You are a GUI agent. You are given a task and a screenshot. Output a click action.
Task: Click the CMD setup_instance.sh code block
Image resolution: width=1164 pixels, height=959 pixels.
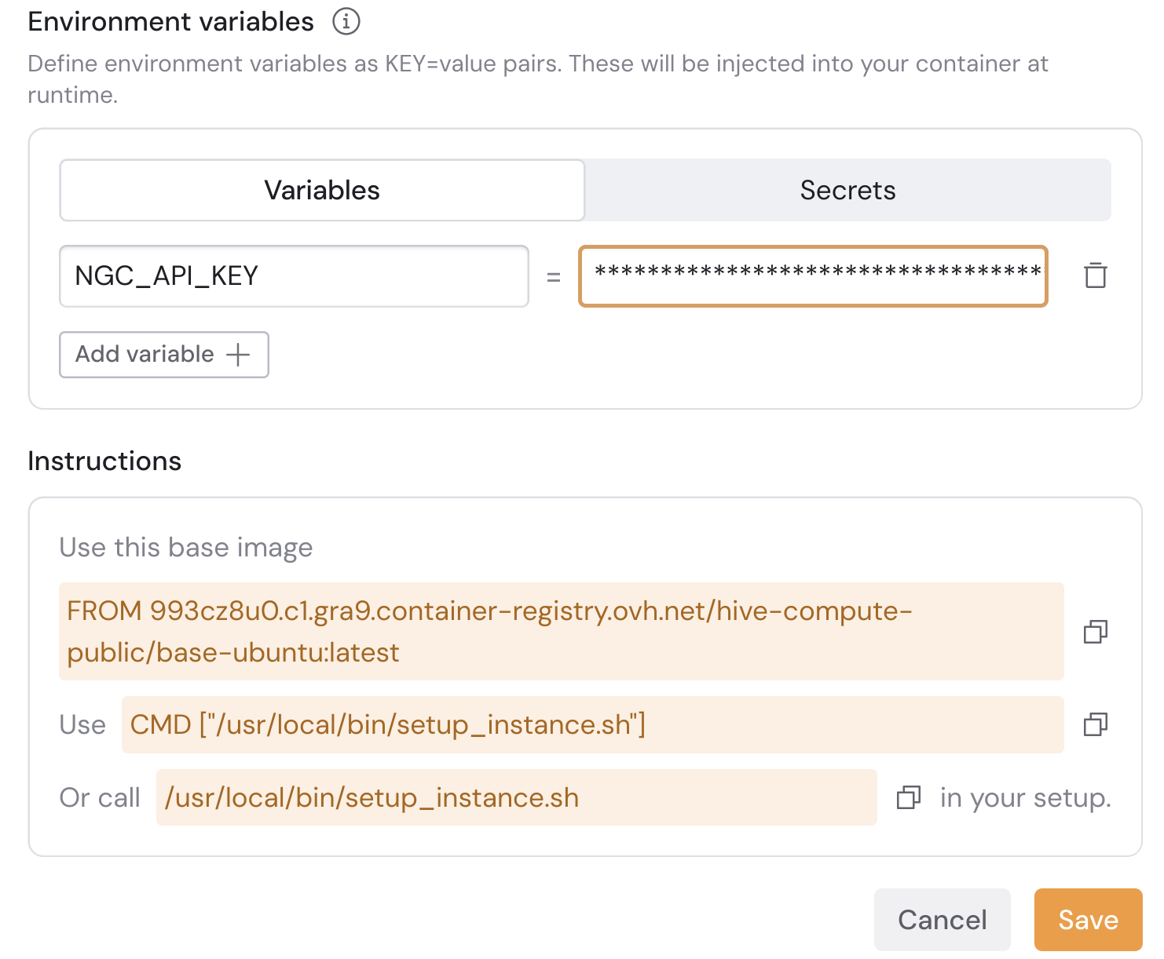[592, 724]
